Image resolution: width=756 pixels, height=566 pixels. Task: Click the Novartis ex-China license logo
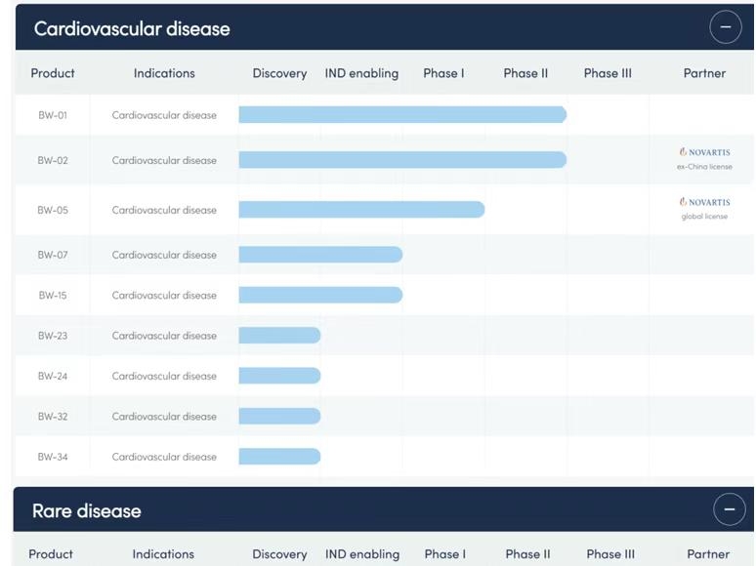704,153
